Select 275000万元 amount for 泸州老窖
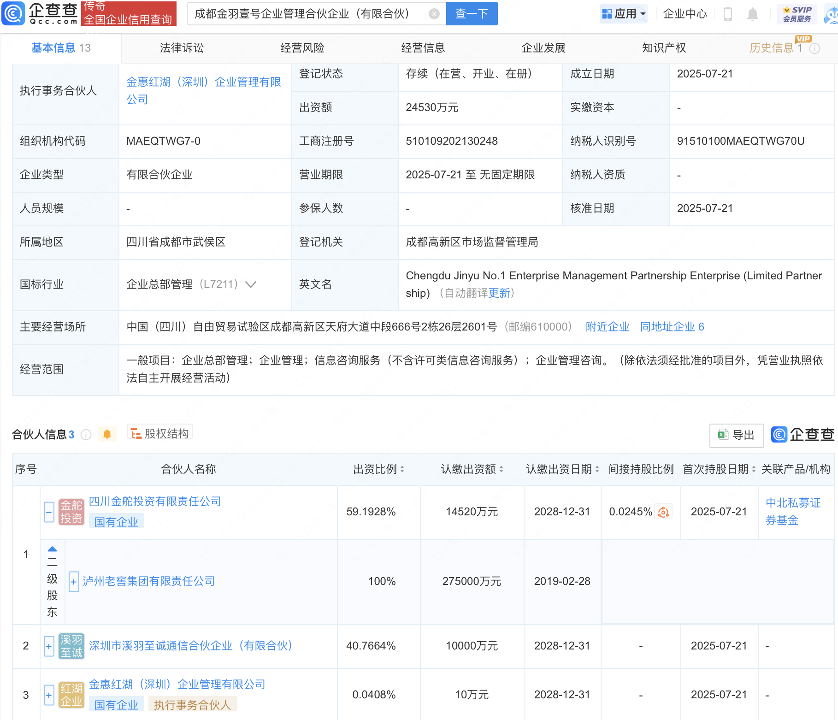Viewport: 838px width, 720px height. click(x=472, y=581)
